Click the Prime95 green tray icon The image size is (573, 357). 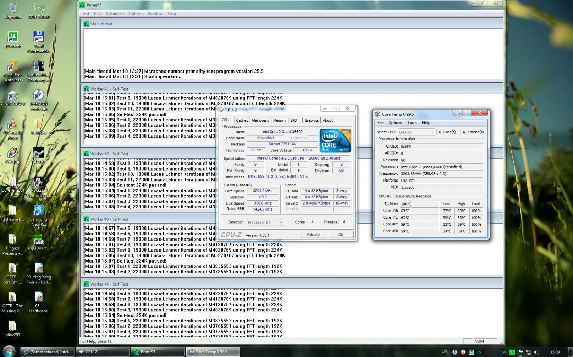click(x=512, y=352)
